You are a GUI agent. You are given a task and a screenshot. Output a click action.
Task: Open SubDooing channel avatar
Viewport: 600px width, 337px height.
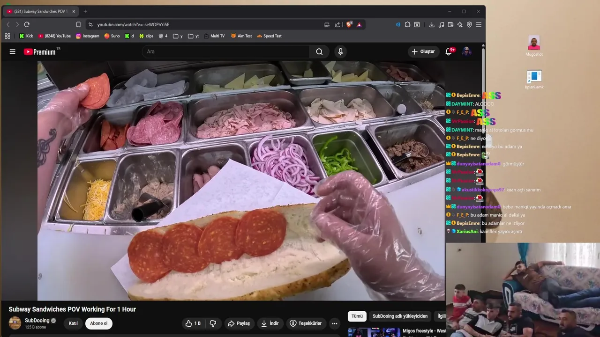(15, 323)
